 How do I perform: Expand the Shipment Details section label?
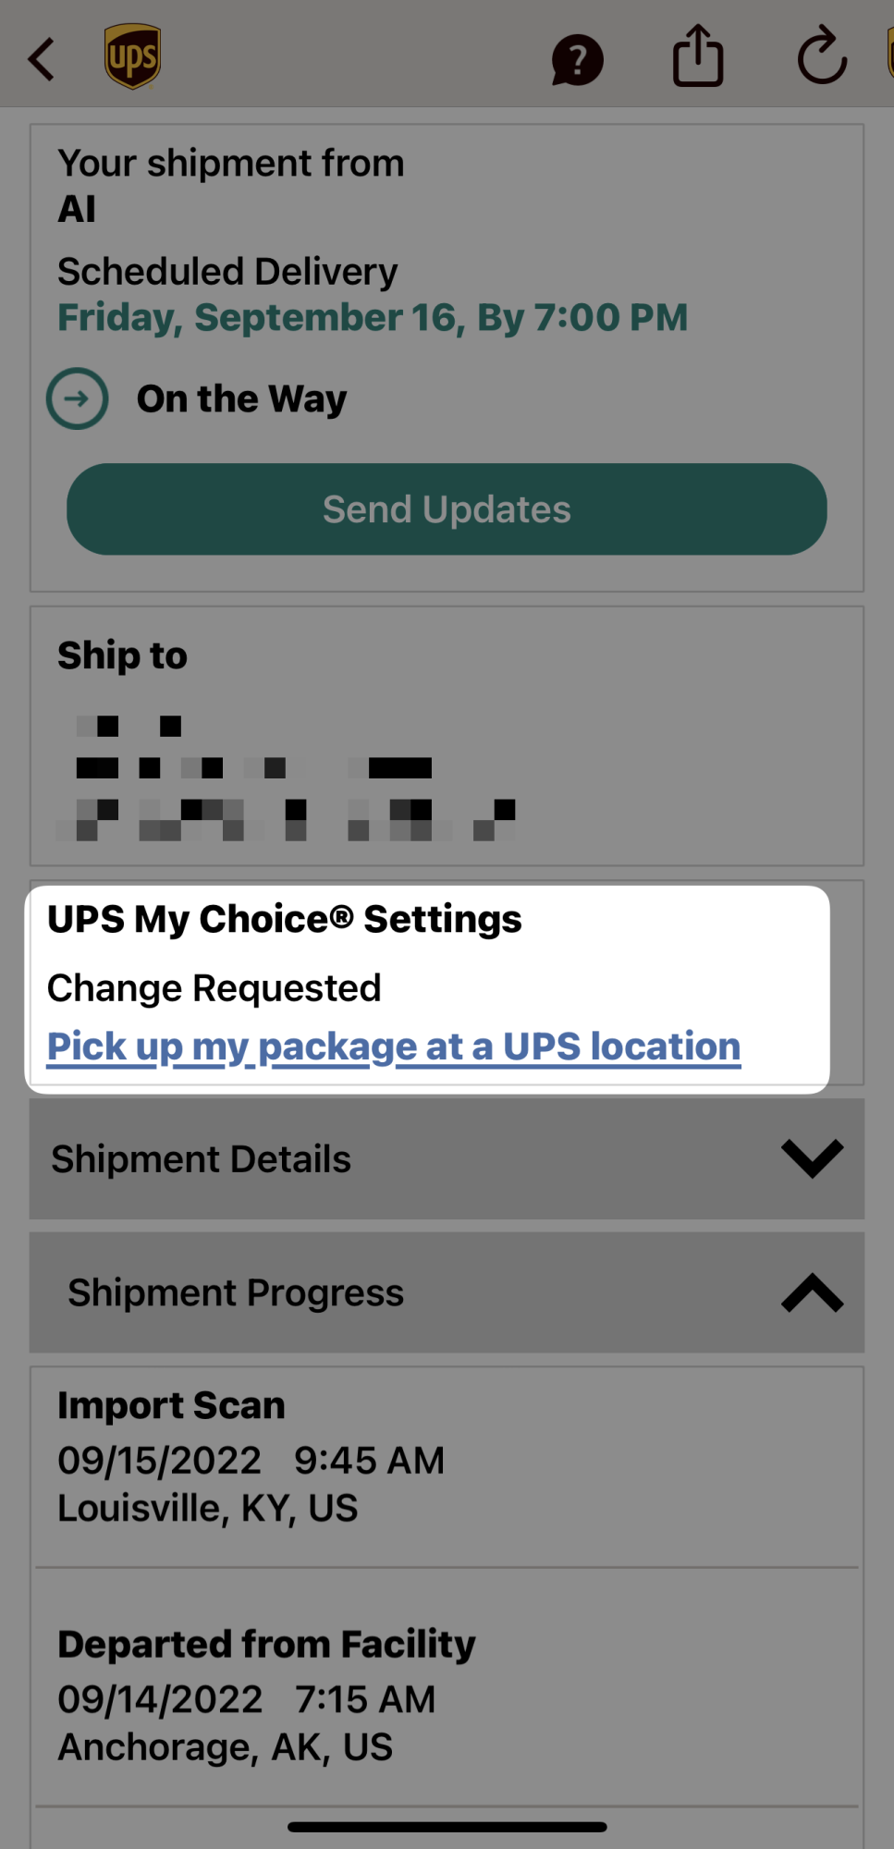202,1159
